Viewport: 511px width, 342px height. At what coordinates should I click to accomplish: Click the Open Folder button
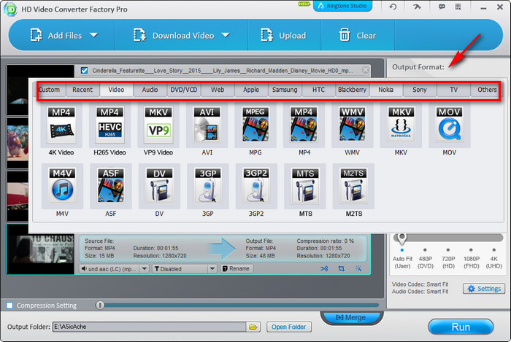pos(289,327)
